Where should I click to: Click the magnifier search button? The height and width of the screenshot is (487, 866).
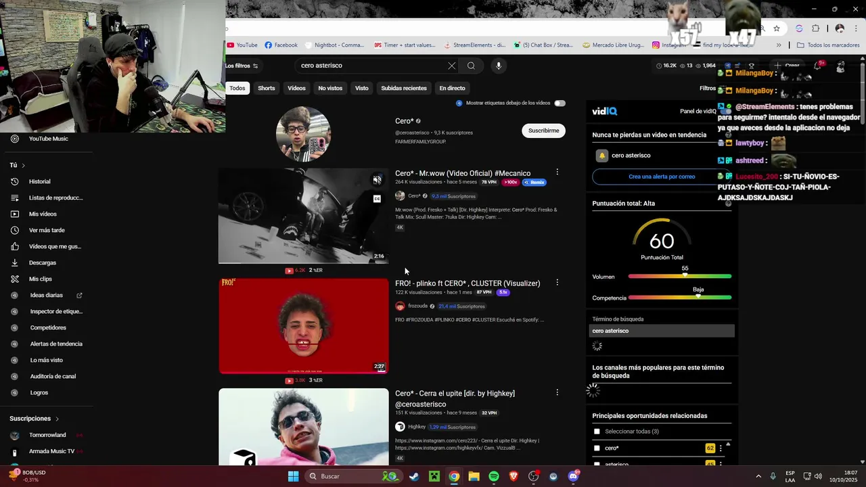pyautogui.click(x=471, y=66)
